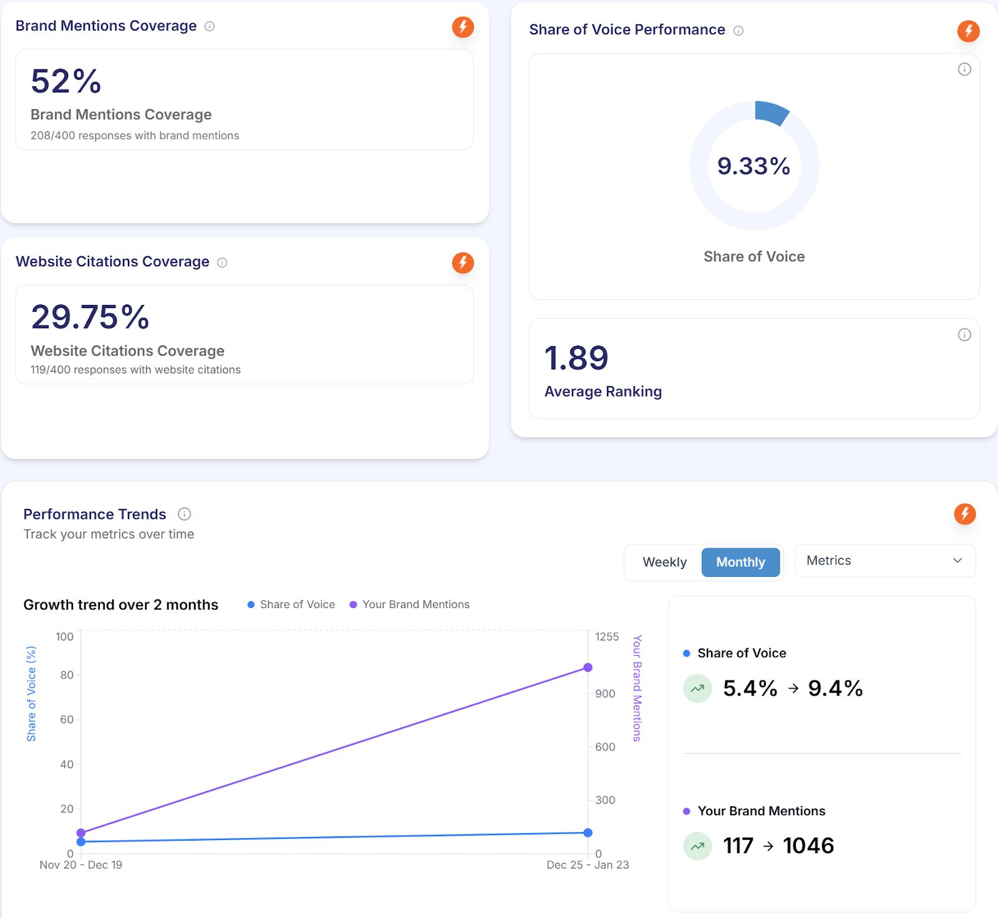Open the Metrics dropdown
This screenshot has width=998, height=918.
tap(884, 560)
